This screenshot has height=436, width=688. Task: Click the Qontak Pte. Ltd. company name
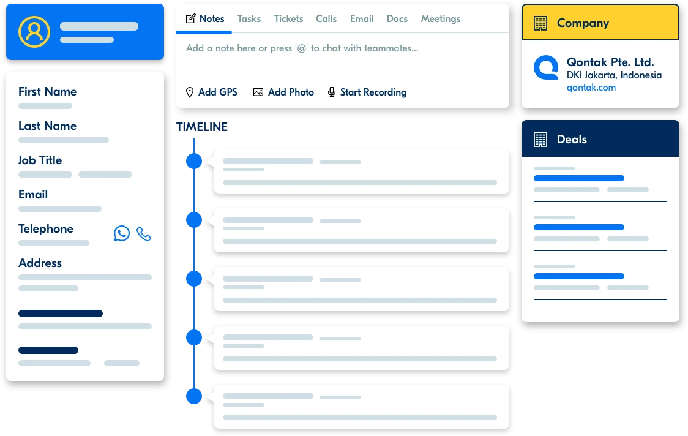[610, 62]
